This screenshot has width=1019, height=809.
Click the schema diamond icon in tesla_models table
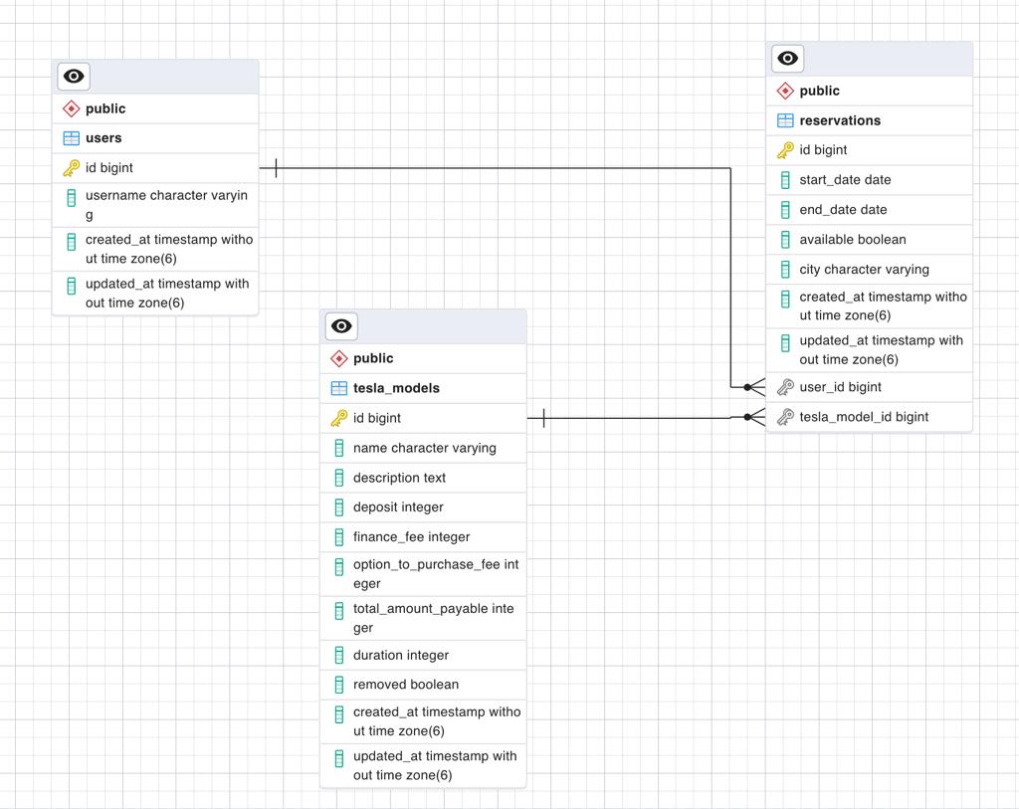(x=338, y=358)
